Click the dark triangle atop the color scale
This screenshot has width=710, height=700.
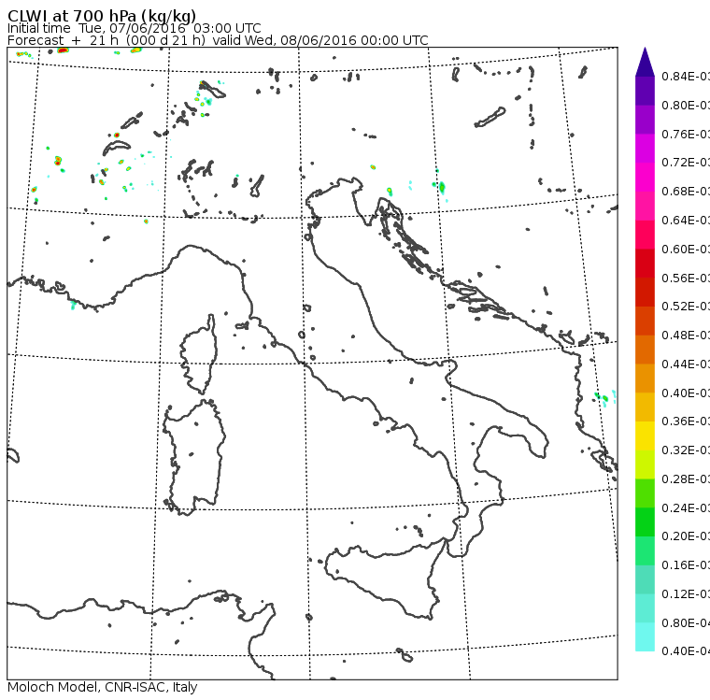point(645,62)
